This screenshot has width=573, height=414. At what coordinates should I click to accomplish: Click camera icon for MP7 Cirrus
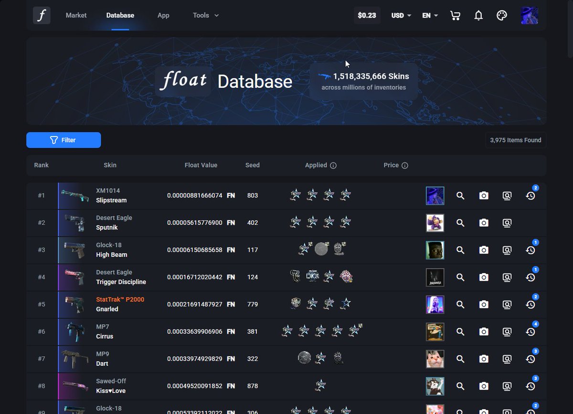click(484, 332)
